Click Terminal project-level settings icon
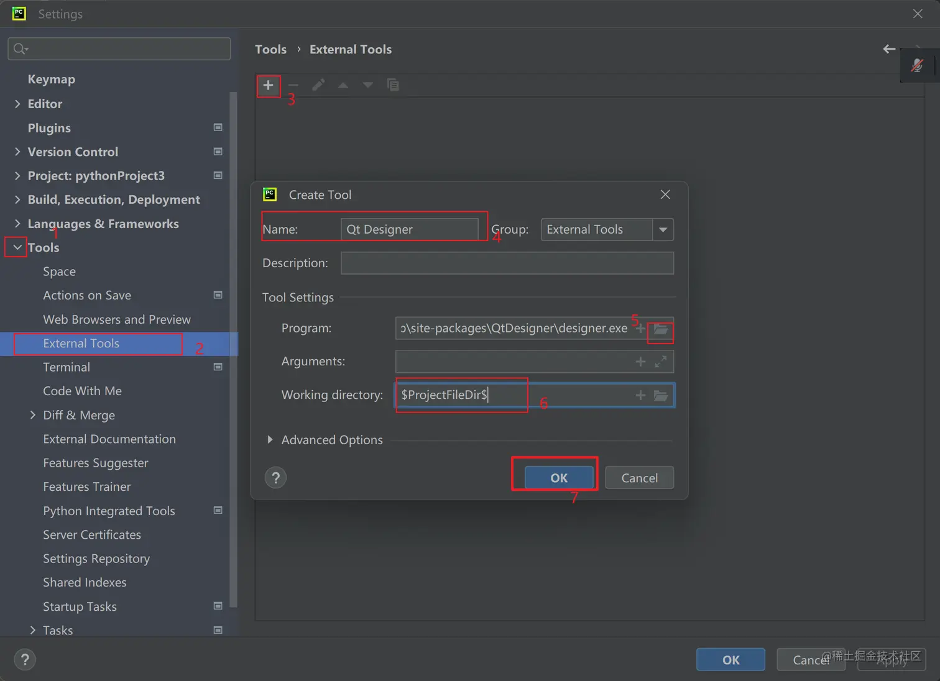Image resolution: width=940 pixels, height=681 pixels. 218,367
